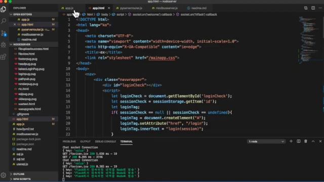Open the DEBUG CONSOLE panel tab
Viewport: 324px width, 182px height.
(105, 142)
